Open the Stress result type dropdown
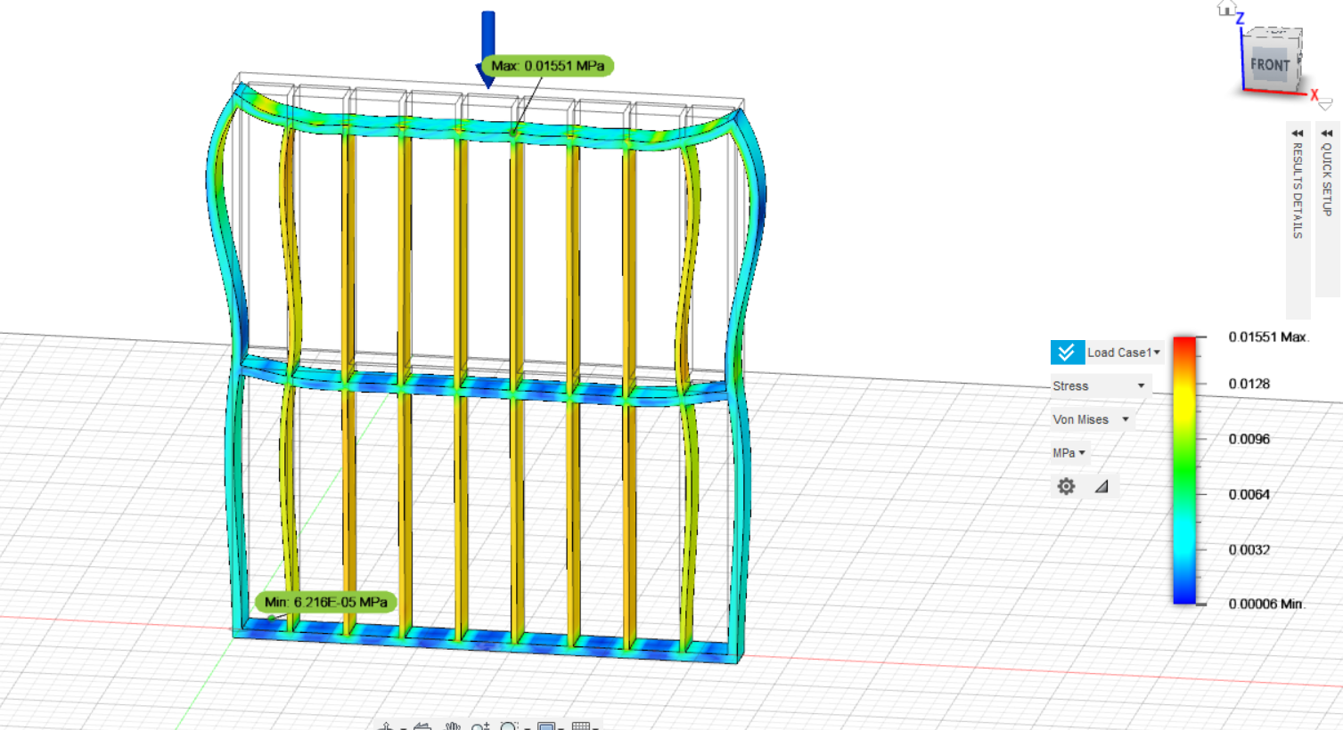Viewport: 1343px width, 730px height. click(1100, 385)
